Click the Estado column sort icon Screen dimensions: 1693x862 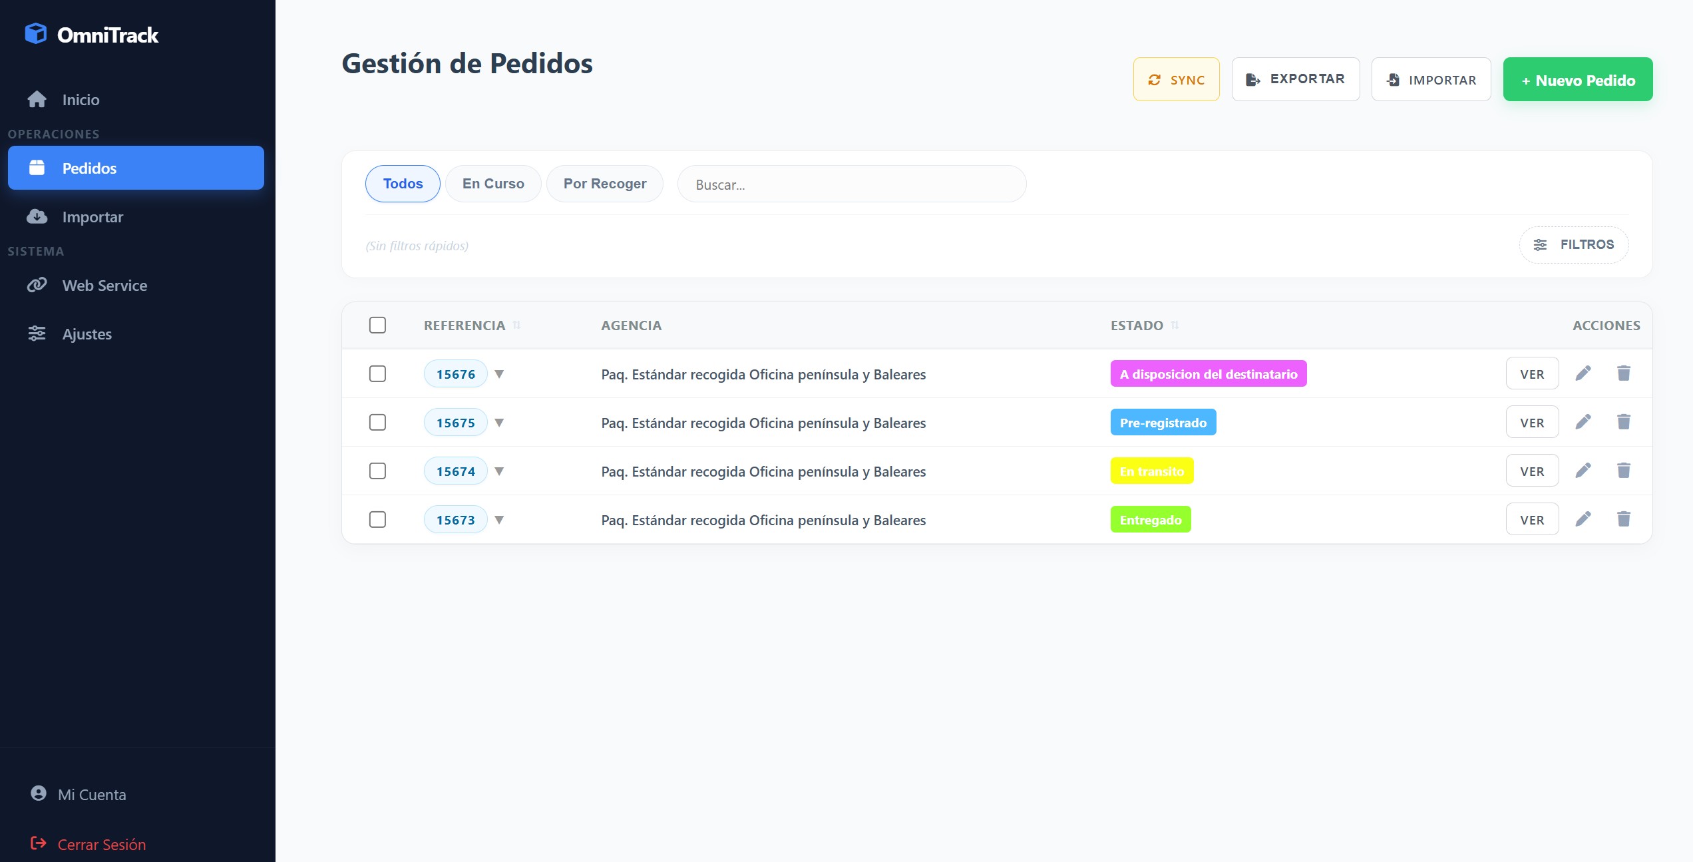point(1175,325)
